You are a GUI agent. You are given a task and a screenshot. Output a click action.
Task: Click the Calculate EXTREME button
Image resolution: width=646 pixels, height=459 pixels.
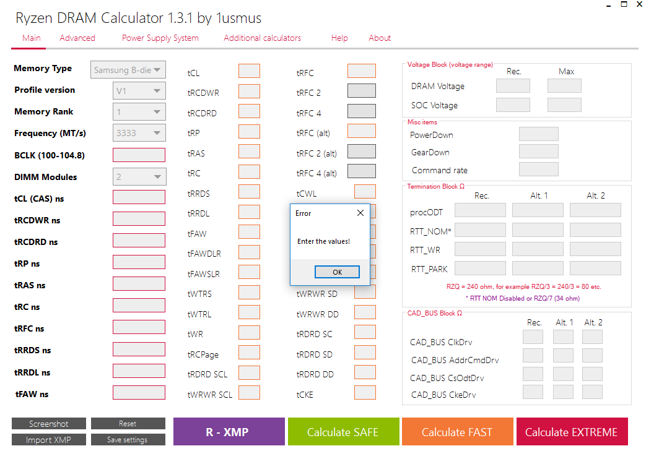[x=571, y=432]
